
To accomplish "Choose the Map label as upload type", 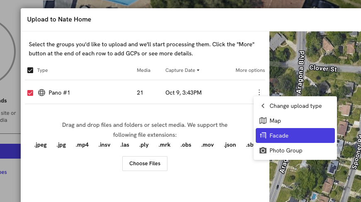I will pos(275,121).
